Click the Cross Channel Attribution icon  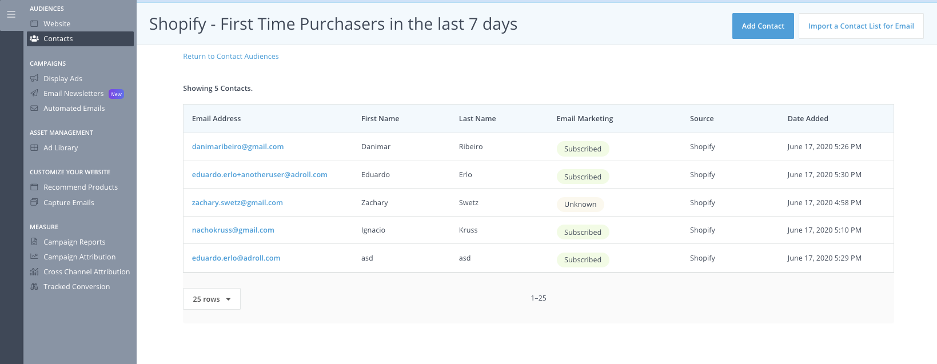[x=34, y=271]
